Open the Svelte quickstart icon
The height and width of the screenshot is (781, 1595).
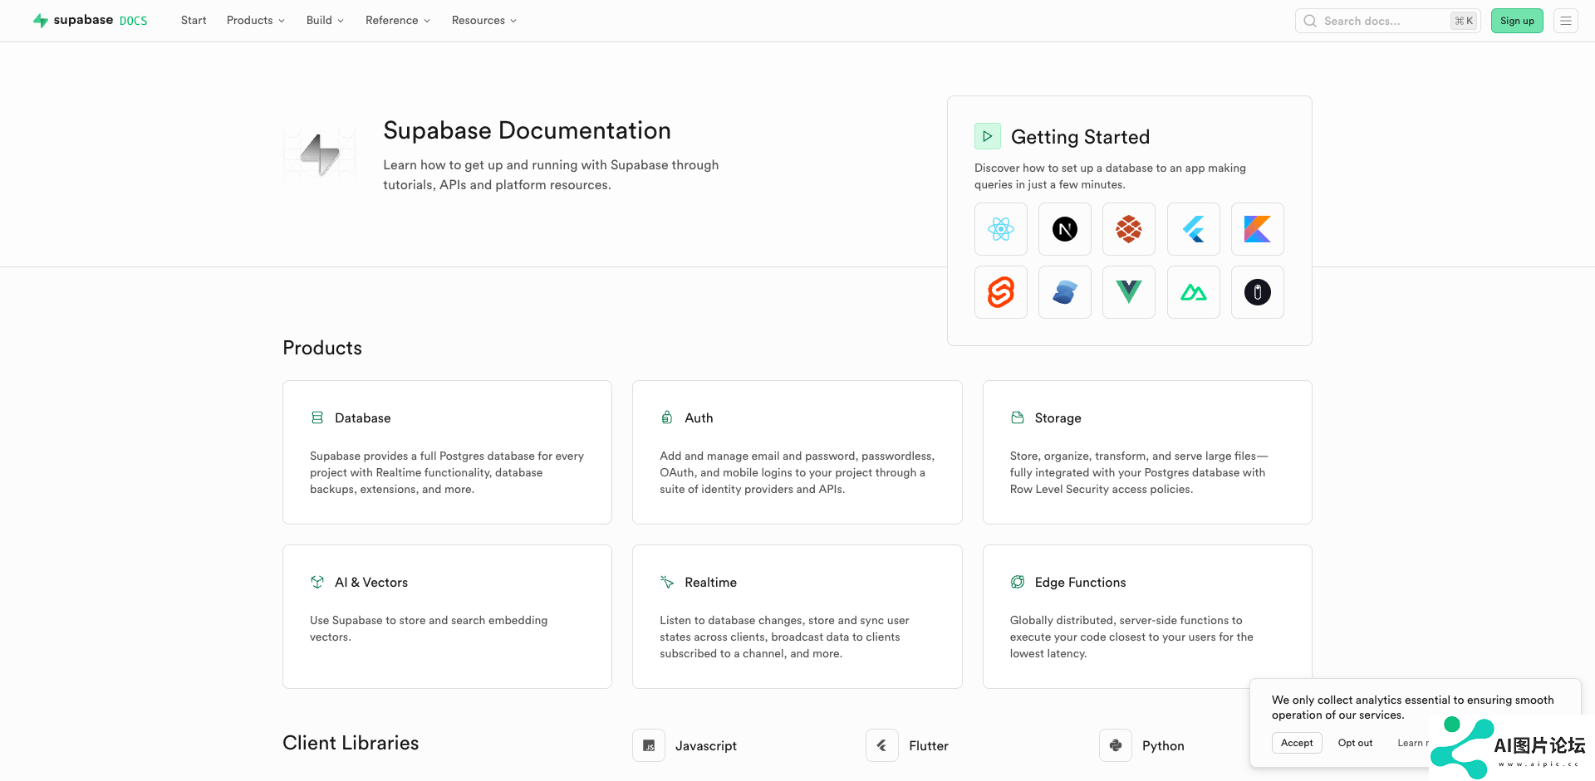coord(1001,292)
